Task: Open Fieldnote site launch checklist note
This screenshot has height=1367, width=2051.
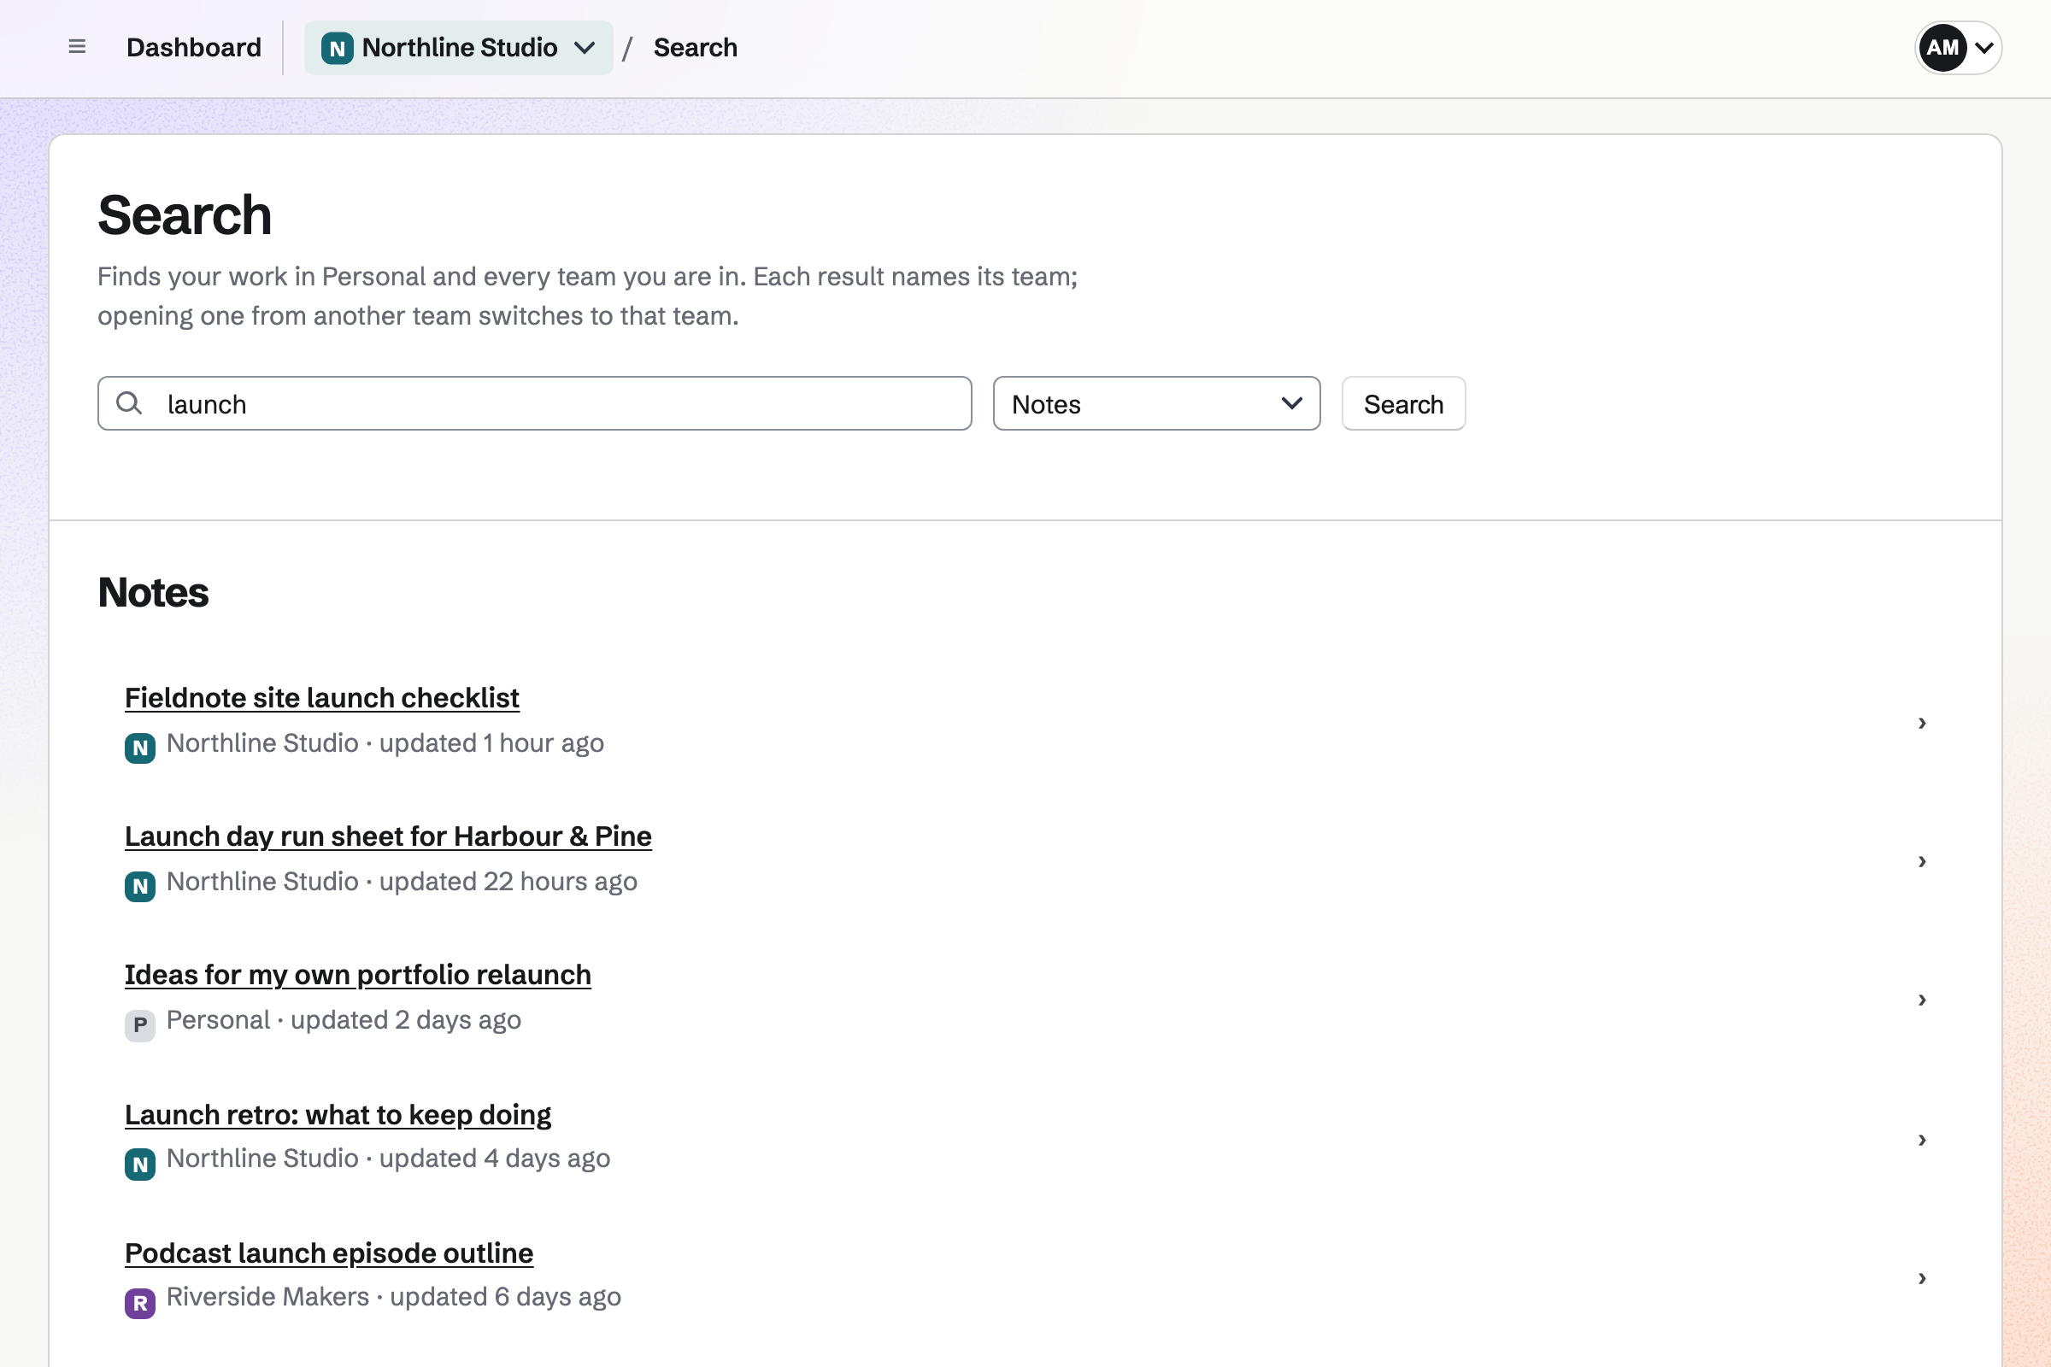Action: click(322, 697)
